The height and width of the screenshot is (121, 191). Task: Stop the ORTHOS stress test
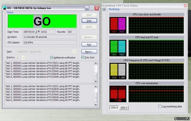pyautogui.click(x=89, y=21)
